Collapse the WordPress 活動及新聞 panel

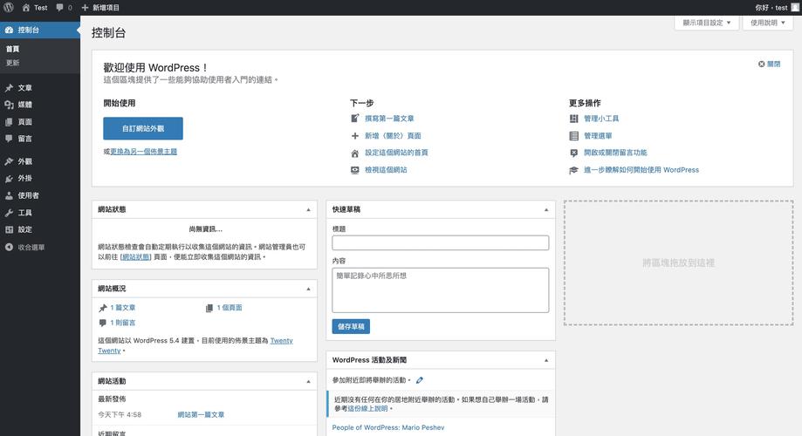[546, 360]
